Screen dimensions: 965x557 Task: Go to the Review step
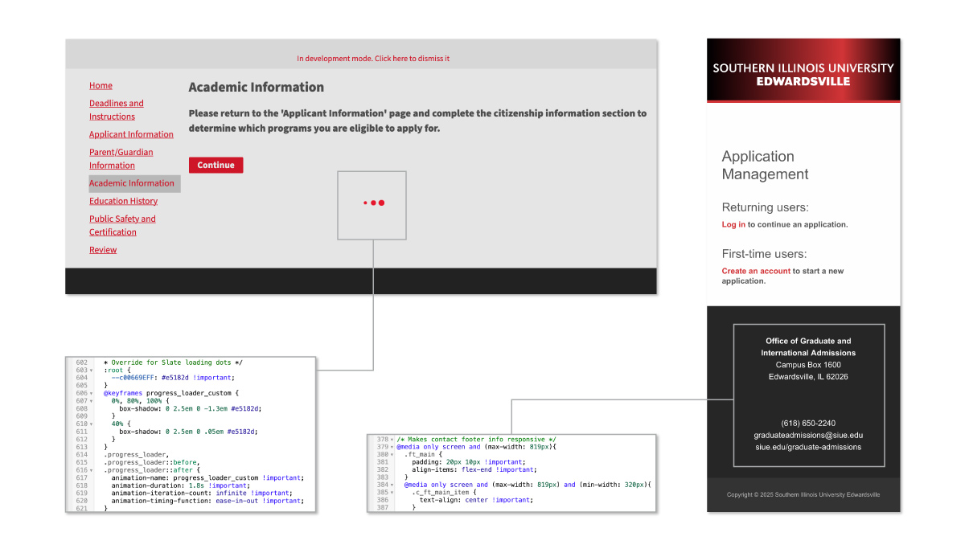103,250
